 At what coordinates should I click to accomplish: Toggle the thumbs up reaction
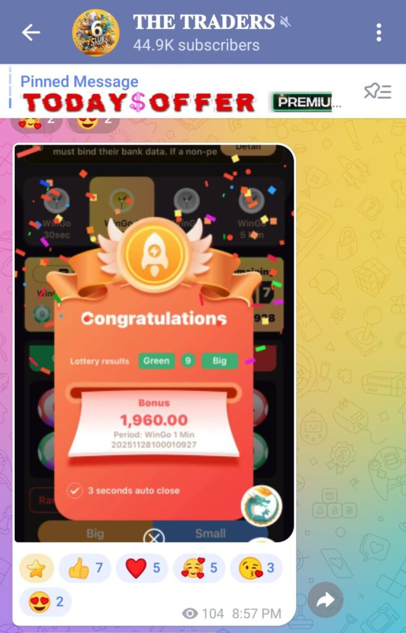pos(85,568)
